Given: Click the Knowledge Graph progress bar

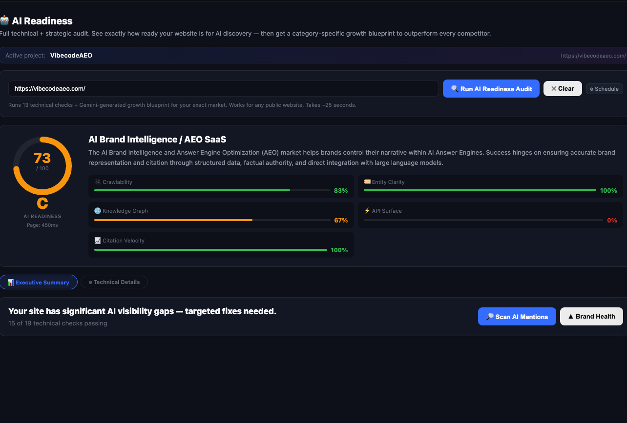Looking at the screenshot, I should (x=212, y=220).
